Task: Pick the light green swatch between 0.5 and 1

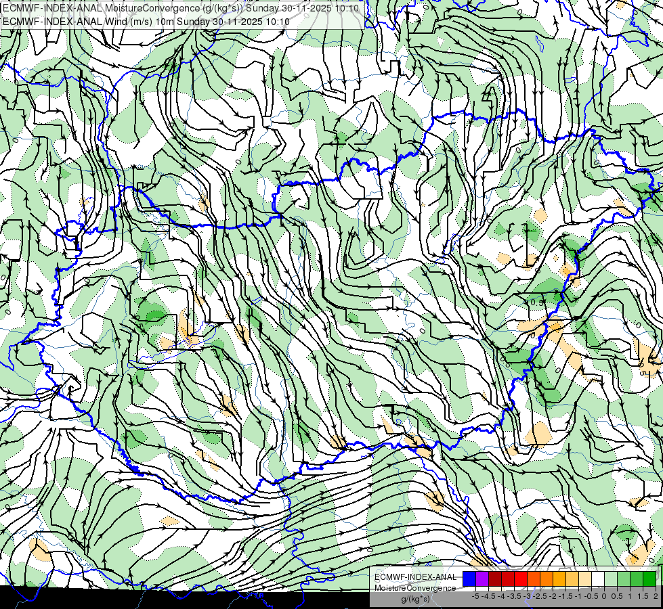Action: tap(624, 579)
